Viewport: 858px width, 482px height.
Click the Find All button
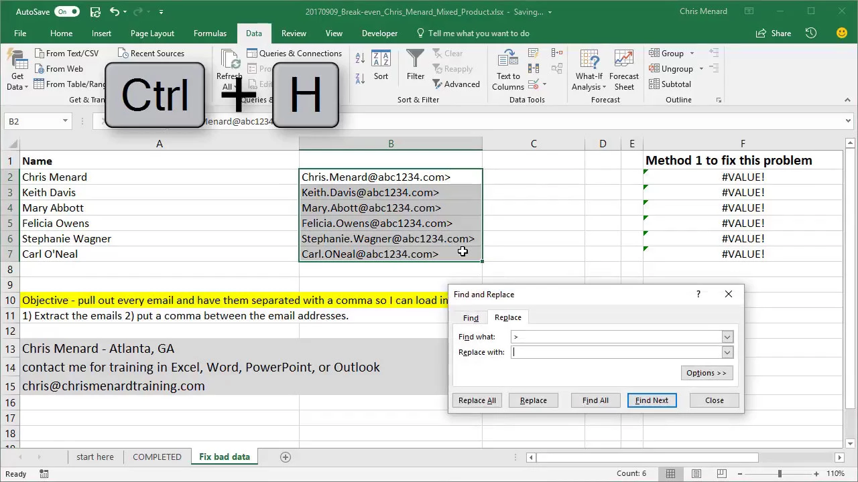point(595,400)
